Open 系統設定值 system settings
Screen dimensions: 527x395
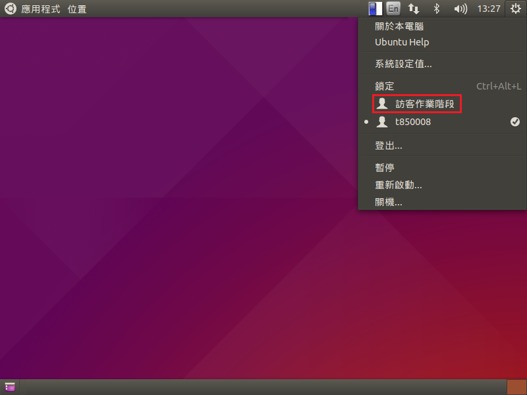click(403, 64)
